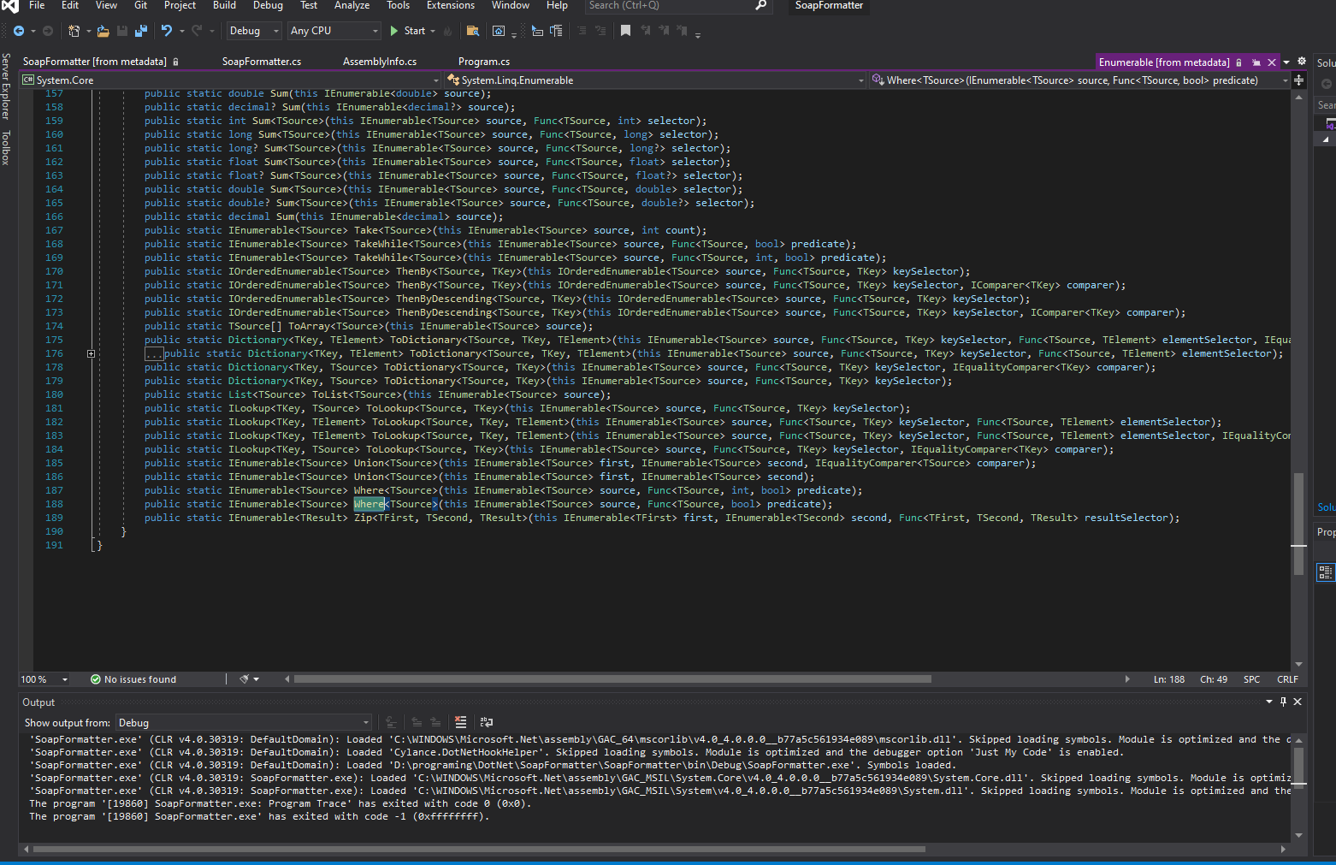Click the Visual Studio logo icon
The width and height of the screenshot is (1336, 865).
pyautogui.click(x=10, y=6)
